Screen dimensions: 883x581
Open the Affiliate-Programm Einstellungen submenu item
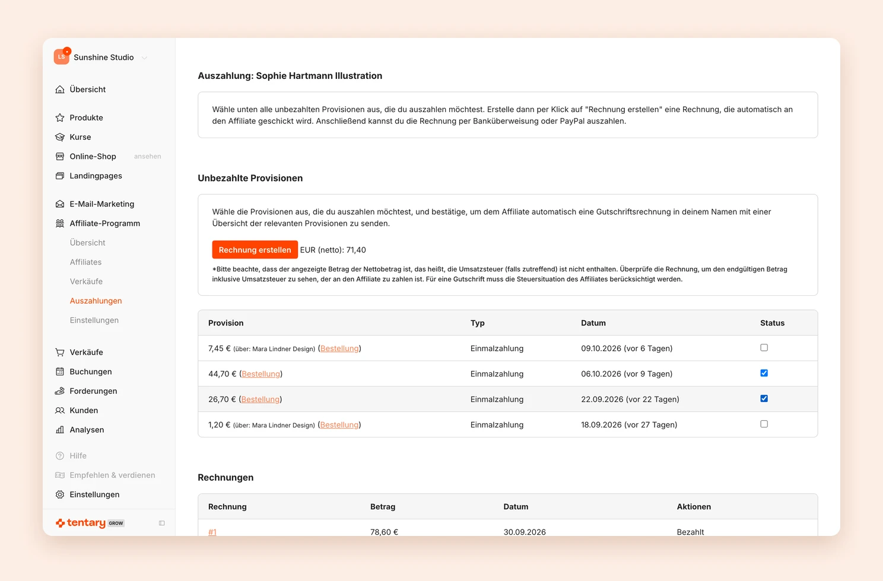(x=94, y=321)
